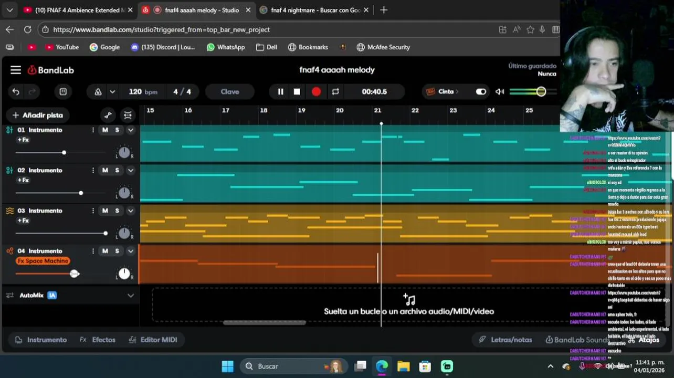Open the Clave key selector
This screenshot has height=378, width=674.
230,92
